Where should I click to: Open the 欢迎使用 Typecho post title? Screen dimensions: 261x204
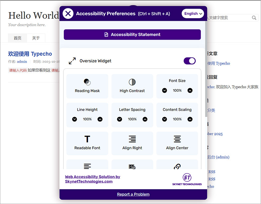[x=30, y=54]
